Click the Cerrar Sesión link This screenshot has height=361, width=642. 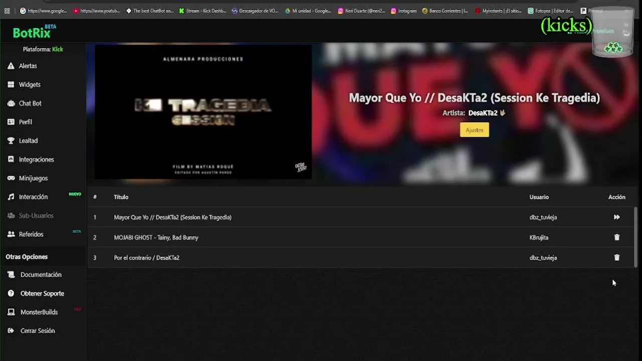pos(38,331)
